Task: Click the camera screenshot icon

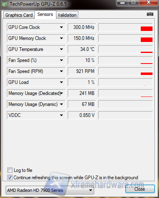Action: [x=150, y=14]
